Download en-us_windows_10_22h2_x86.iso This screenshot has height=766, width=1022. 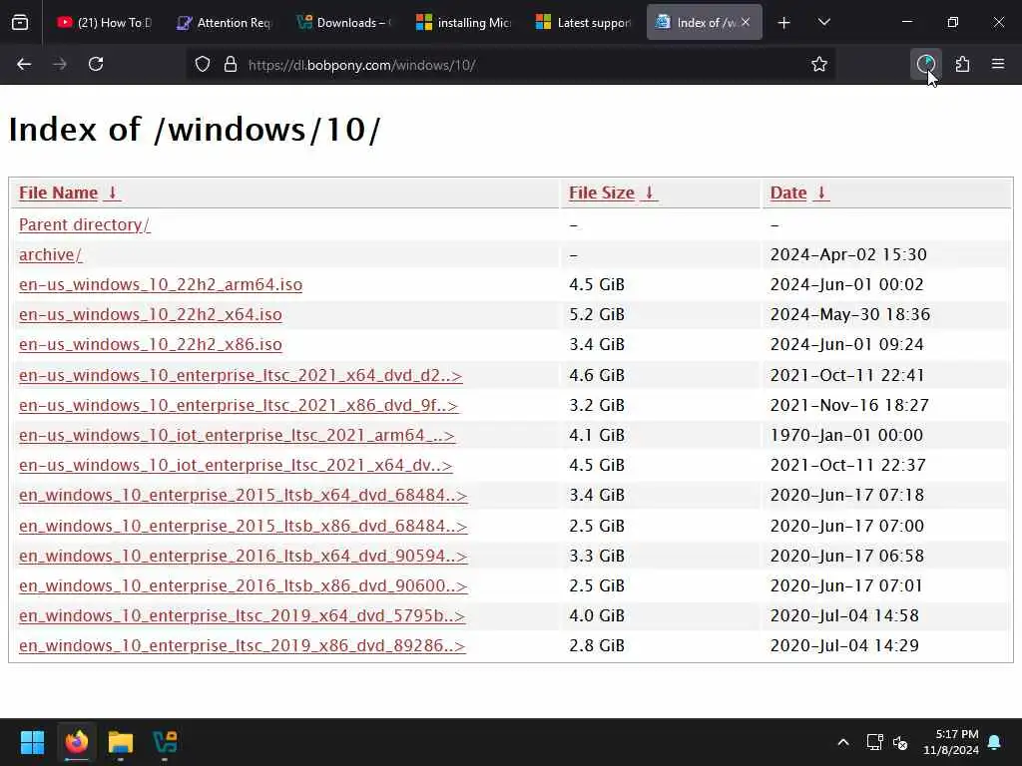[x=151, y=344]
